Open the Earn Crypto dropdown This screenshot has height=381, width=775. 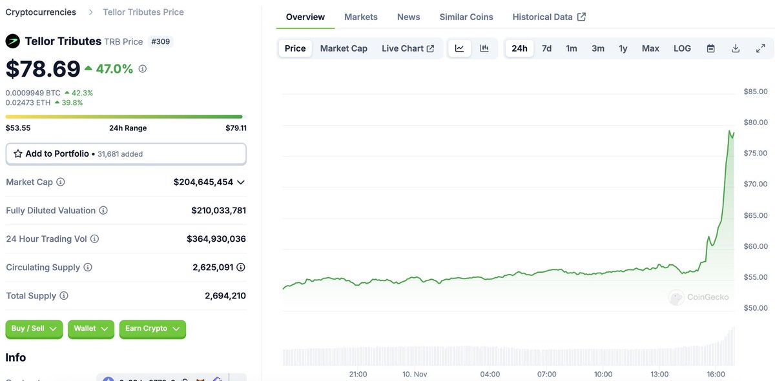point(153,329)
